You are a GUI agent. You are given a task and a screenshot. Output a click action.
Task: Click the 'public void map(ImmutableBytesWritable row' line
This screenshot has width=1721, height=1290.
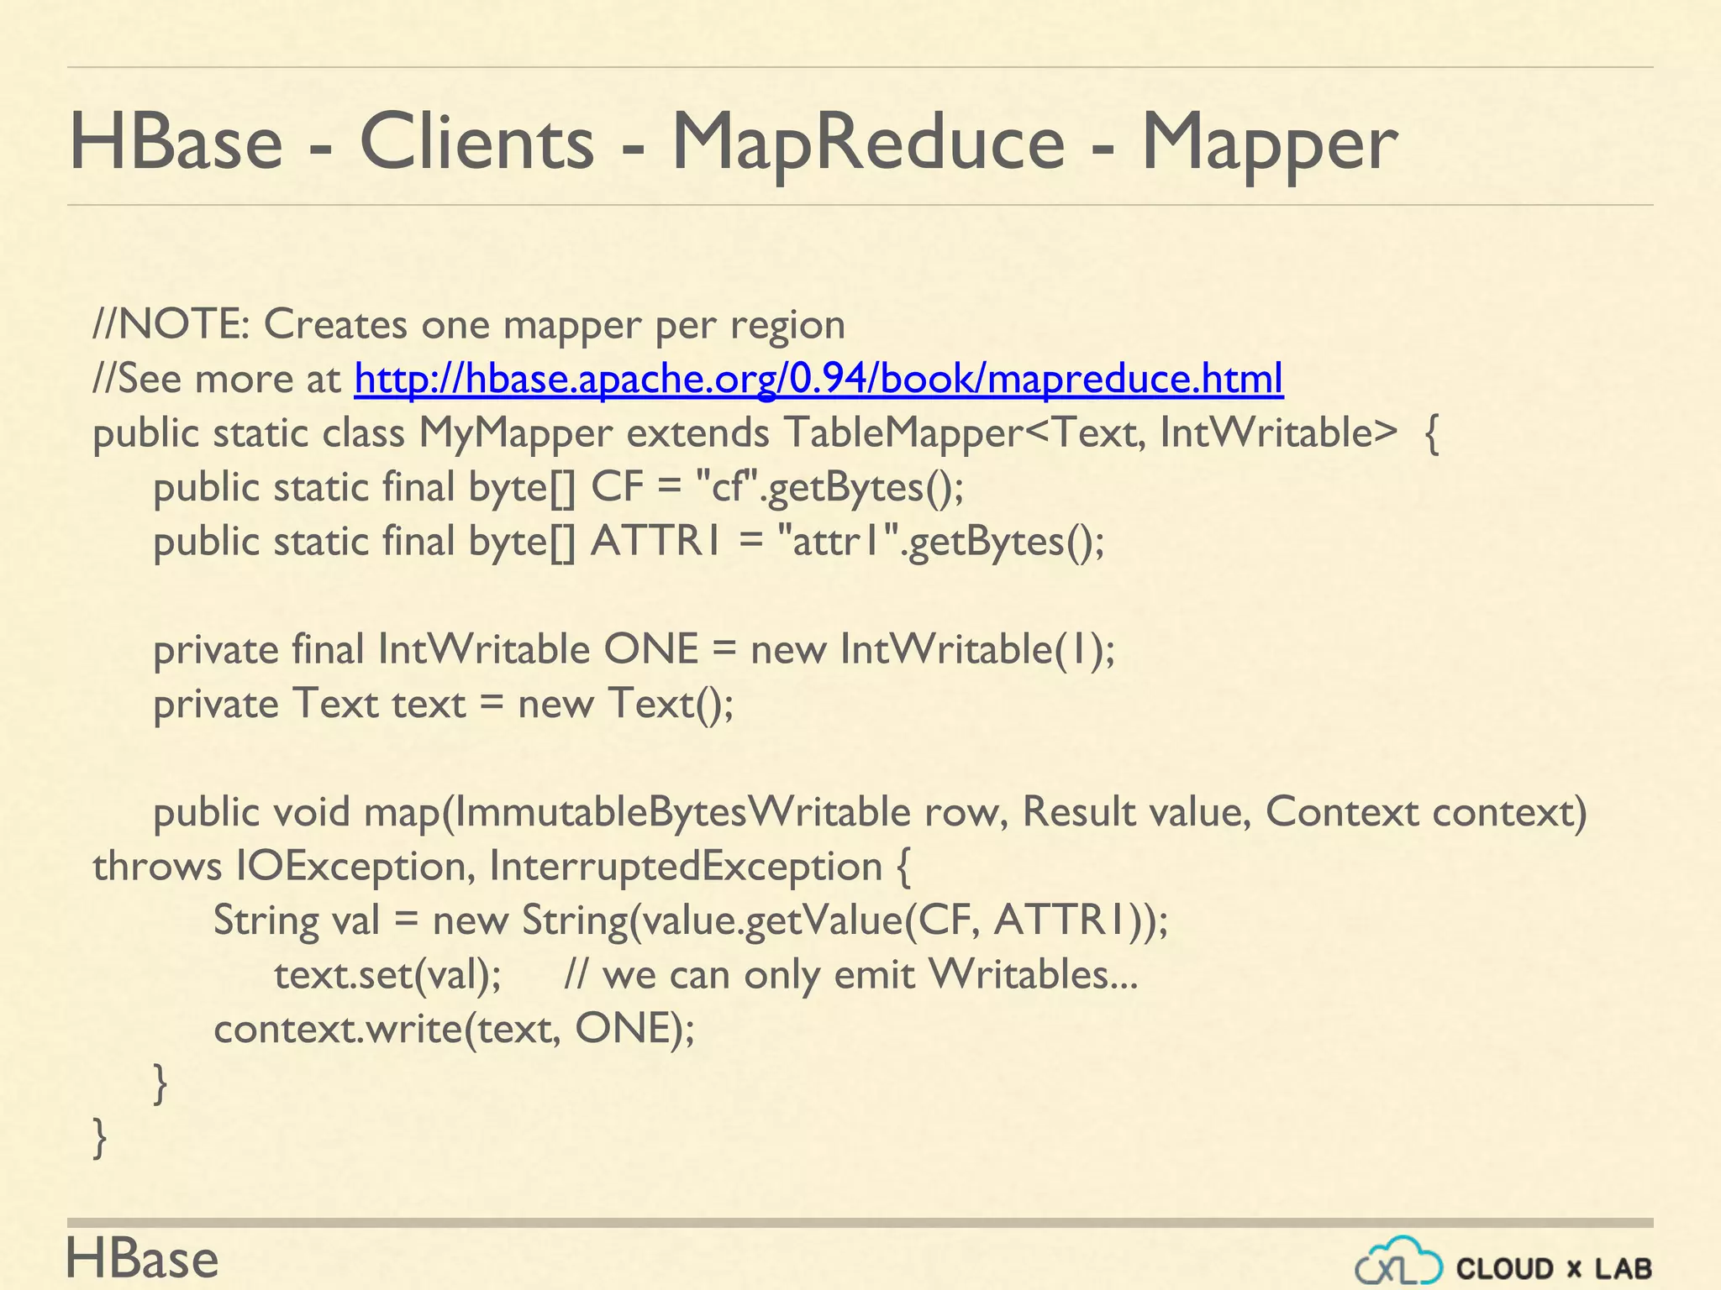pyautogui.click(x=871, y=813)
